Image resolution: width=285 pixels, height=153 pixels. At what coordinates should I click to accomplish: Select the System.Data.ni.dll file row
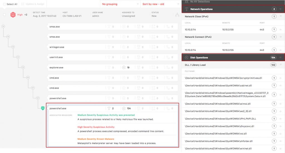pyautogui.click(x=233, y=95)
